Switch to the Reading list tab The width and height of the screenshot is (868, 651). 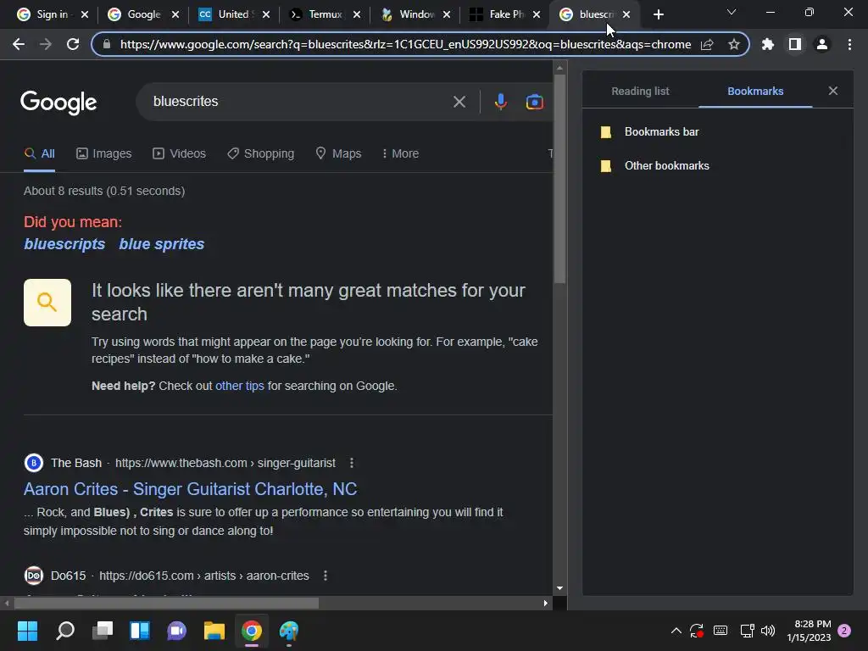coord(640,92)
